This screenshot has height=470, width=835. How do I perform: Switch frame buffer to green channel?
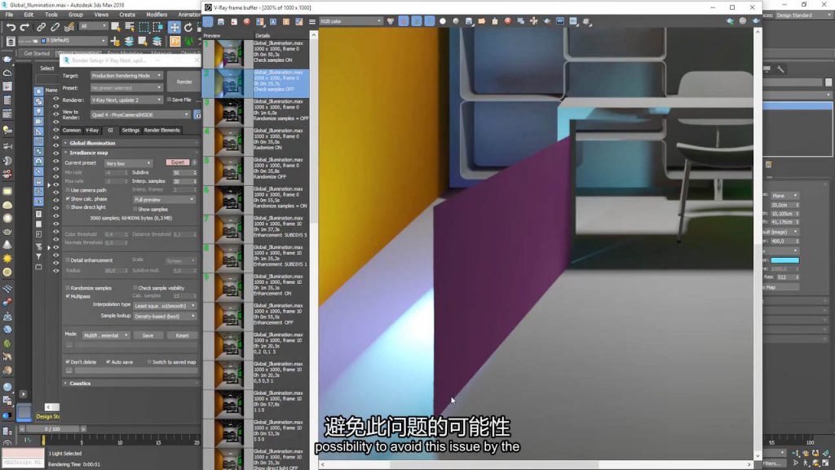pos(417,21)
